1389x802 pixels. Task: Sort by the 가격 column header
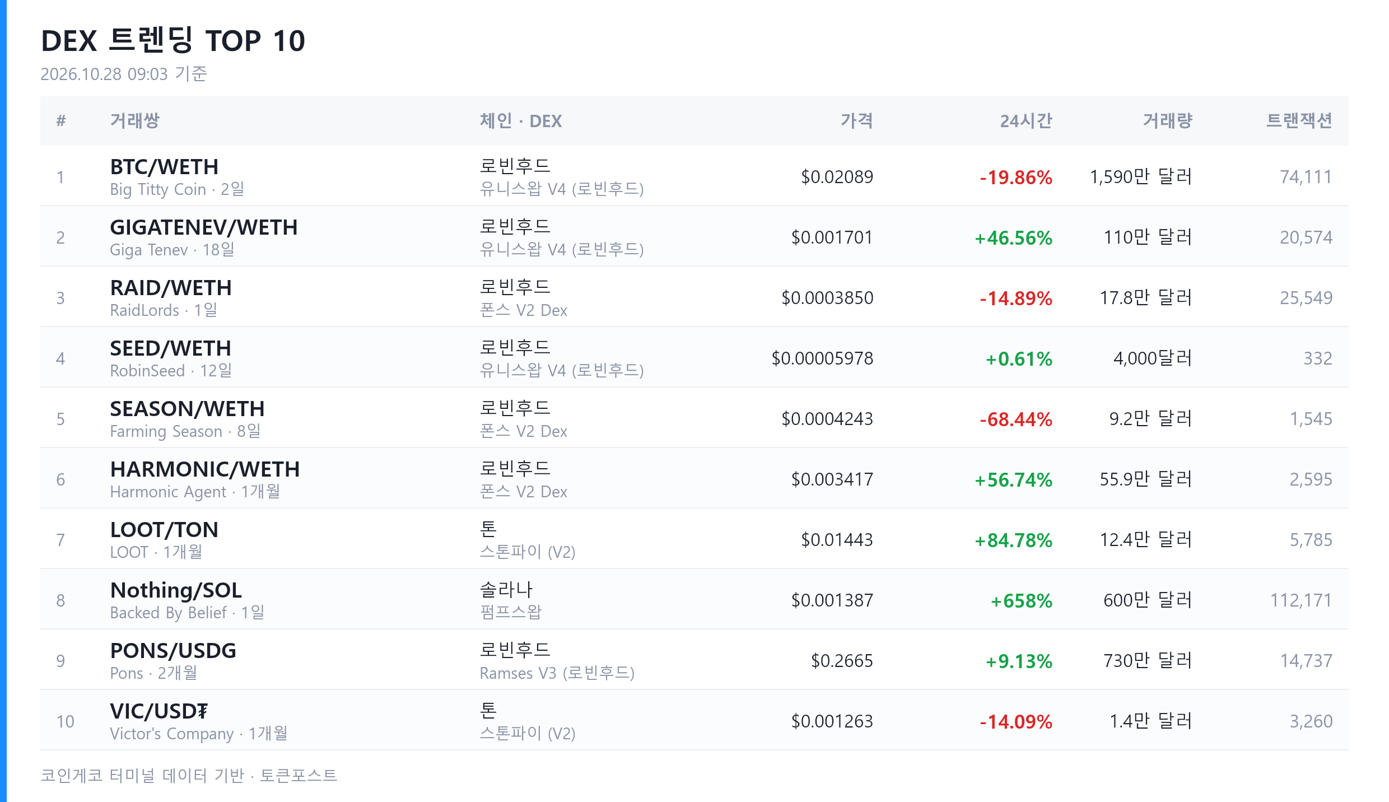click(x=856, y=121)
